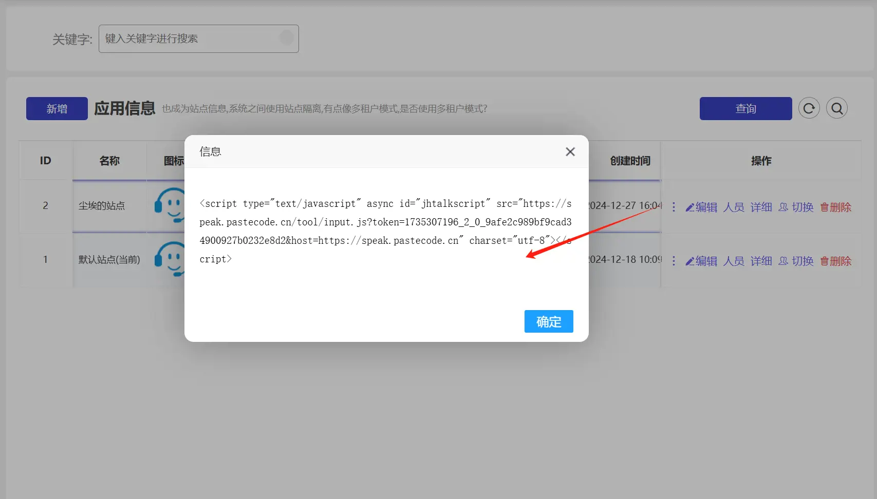This screenshot has width=877, height=499.
Task: Open 详细 for 默认站点(当前) row
Action: 761,261
